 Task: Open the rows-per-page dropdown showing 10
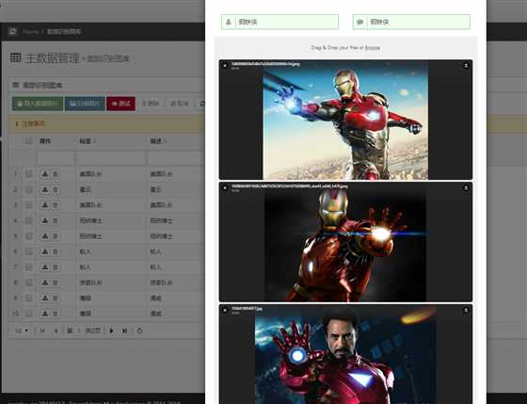point(22,331)
